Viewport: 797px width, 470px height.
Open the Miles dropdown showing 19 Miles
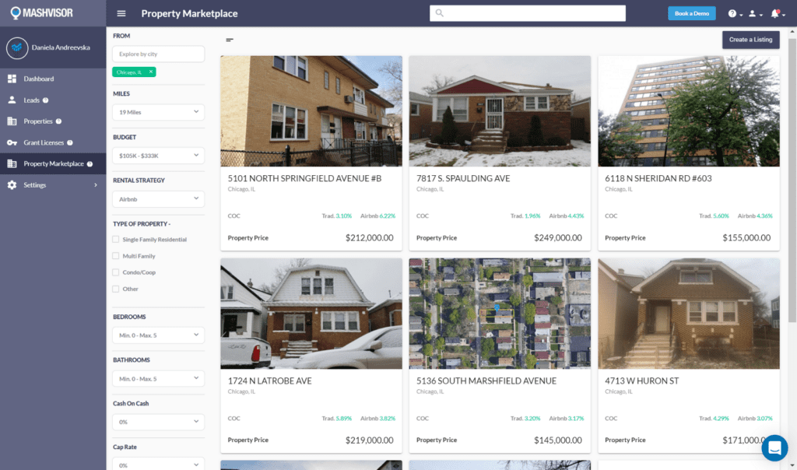point(158,112)
